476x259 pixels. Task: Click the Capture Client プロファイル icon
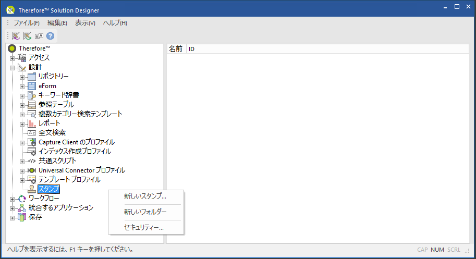(32, 142)
